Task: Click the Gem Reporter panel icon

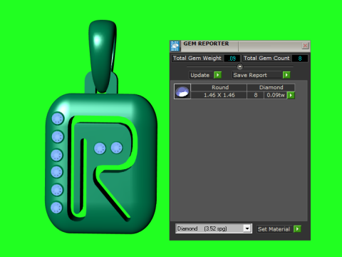Action: (x=175, y=46)
